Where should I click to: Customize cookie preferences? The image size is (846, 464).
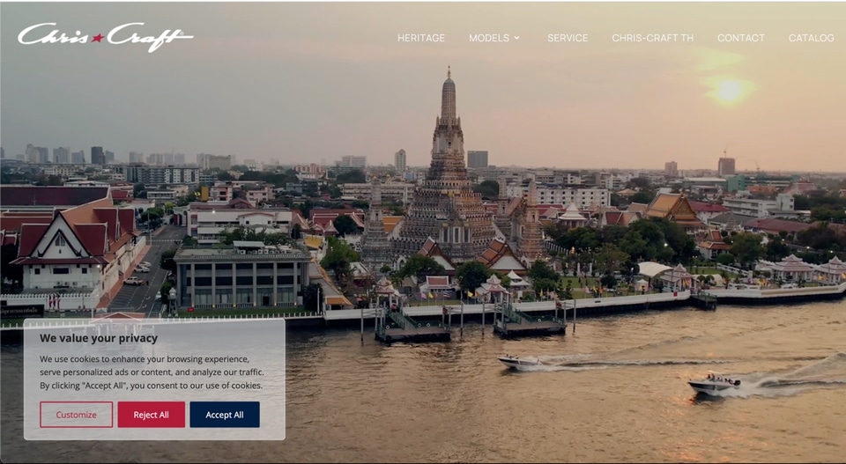click(x=76, y=415)
